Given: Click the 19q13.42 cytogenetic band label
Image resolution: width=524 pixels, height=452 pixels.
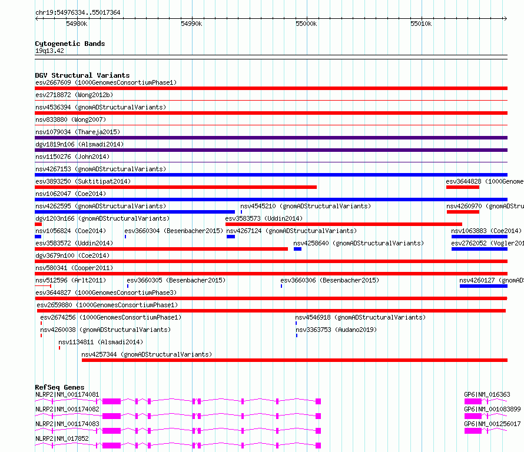Looking at the screenshot, I should tap(49, 51).
